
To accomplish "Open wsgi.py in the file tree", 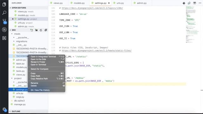I will coord(20,97).
